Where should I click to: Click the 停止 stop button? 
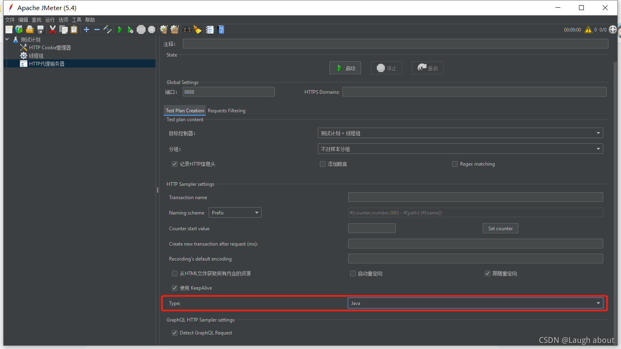click(387, 68)
